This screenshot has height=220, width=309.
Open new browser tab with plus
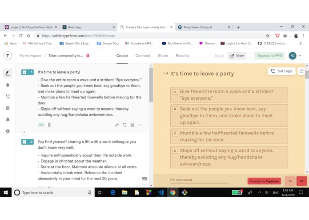(238, 27)
